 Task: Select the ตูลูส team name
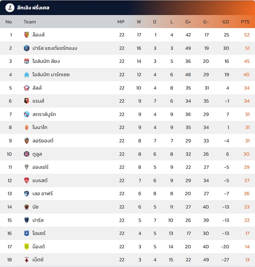[x=39, y=154]
